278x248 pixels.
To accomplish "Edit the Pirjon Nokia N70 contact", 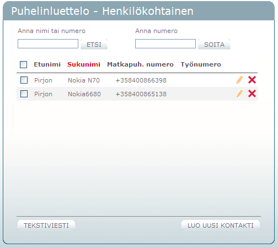I will click(x=239, y=80).
